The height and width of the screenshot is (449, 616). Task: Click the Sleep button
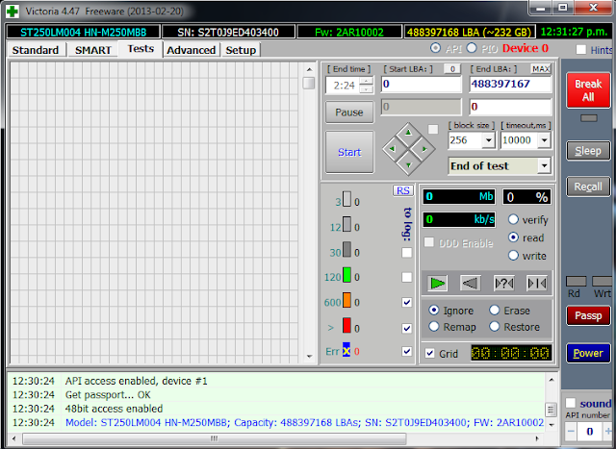click(588, 151)
